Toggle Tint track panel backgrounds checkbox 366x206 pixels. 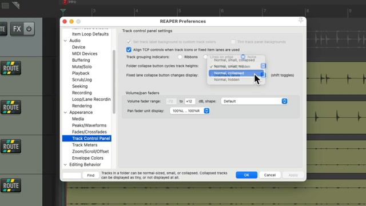click(233, 42)
